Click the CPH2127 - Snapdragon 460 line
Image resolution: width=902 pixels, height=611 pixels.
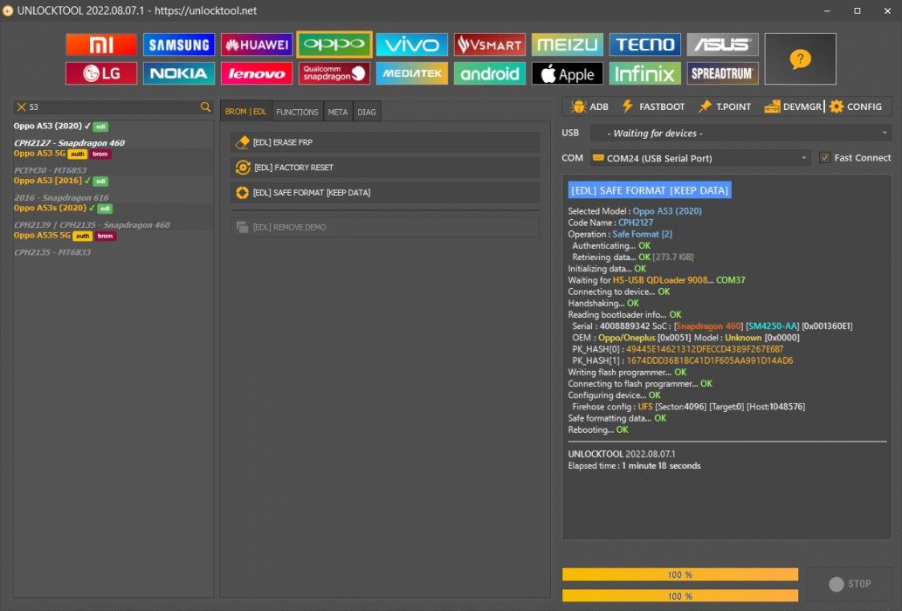(x=69, y=143)
